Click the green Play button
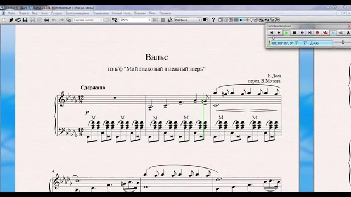The width and height of the screenshot is (351, 197). coord(287,33)
